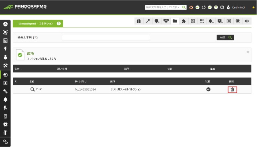Toggle the status checkmark of テスト collection

pyautogui.click(x=208, y=89)
